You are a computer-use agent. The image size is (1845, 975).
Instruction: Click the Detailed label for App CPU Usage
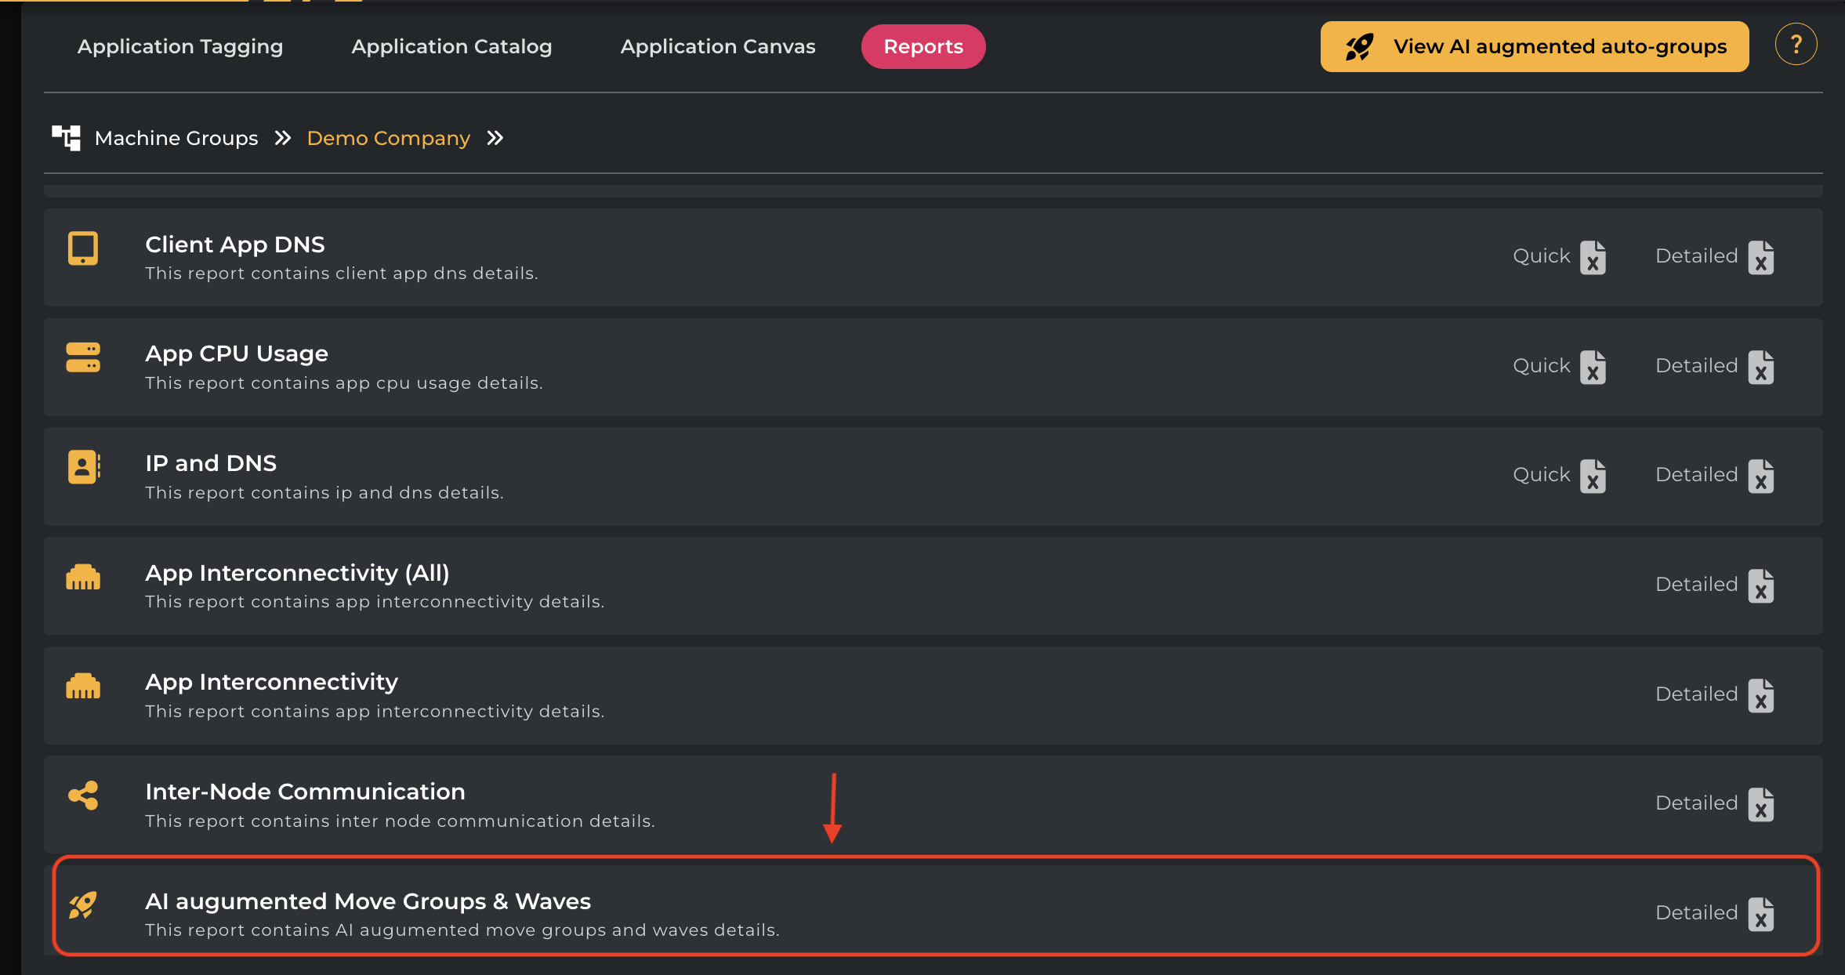(1697, 366)
